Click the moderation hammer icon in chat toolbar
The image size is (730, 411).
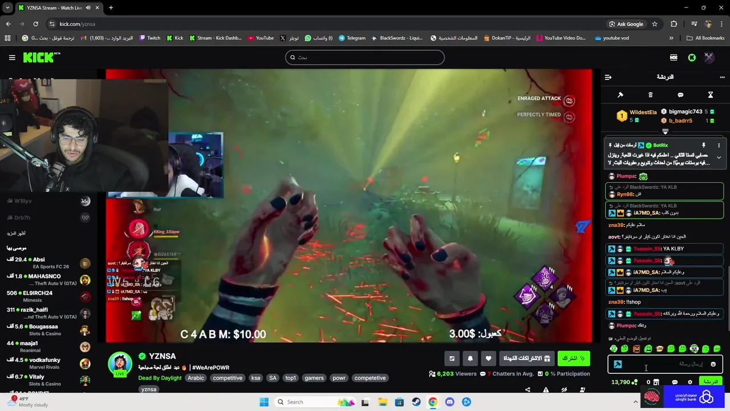620,95
